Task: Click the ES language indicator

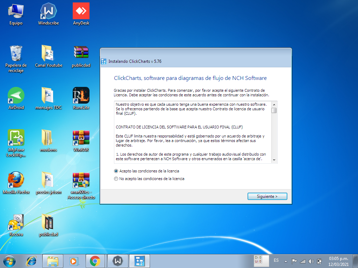Action: [x=276, y=260]
